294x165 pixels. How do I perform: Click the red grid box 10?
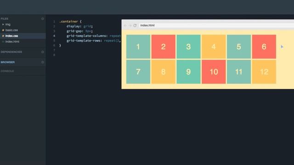214,71
